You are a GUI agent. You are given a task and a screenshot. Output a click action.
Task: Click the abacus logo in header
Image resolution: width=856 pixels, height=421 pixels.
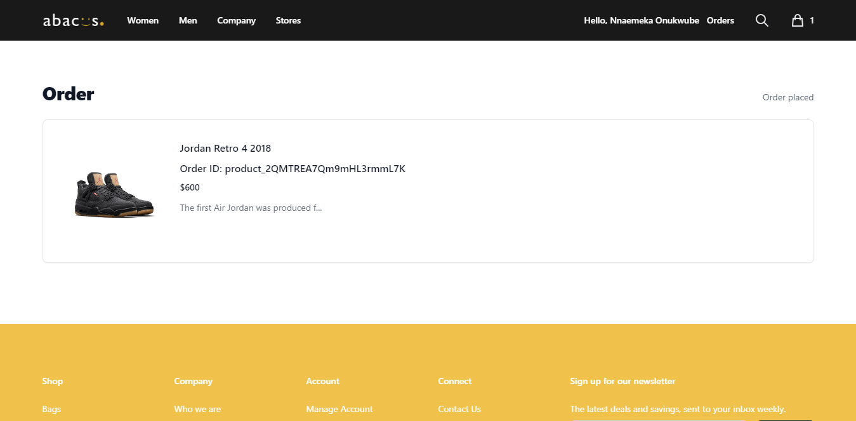(73, 21)
